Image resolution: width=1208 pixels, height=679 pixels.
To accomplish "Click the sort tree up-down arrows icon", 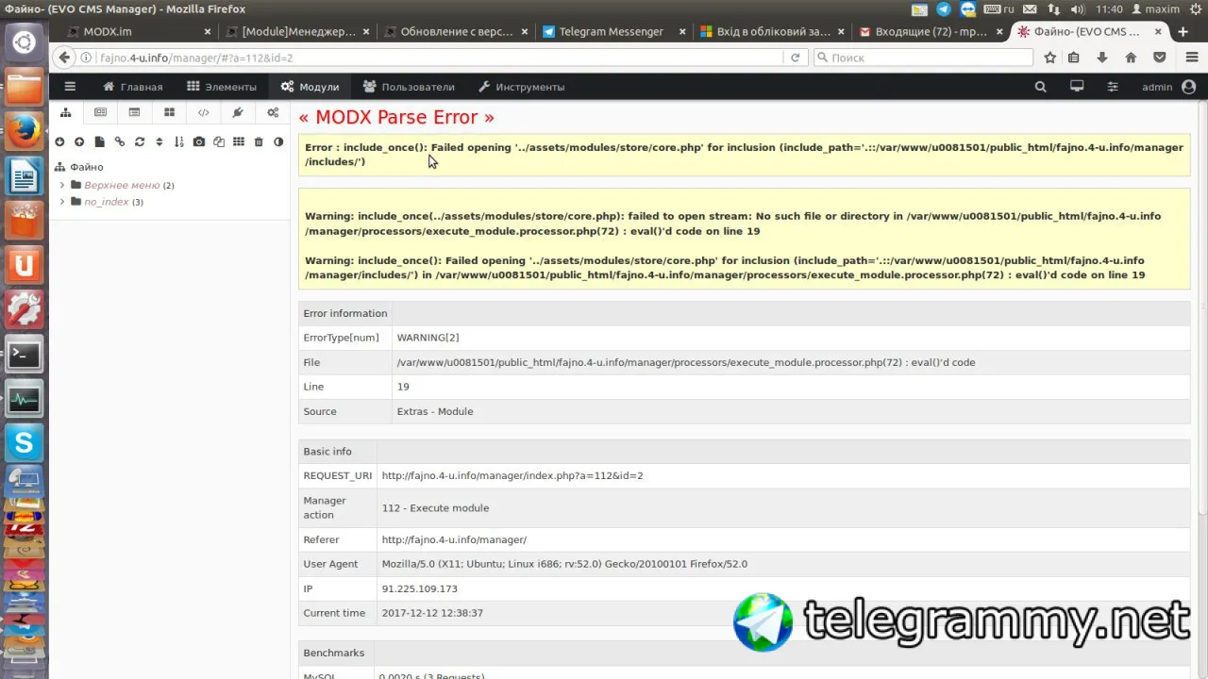I will pyautogui.click(x=159, y=142).
